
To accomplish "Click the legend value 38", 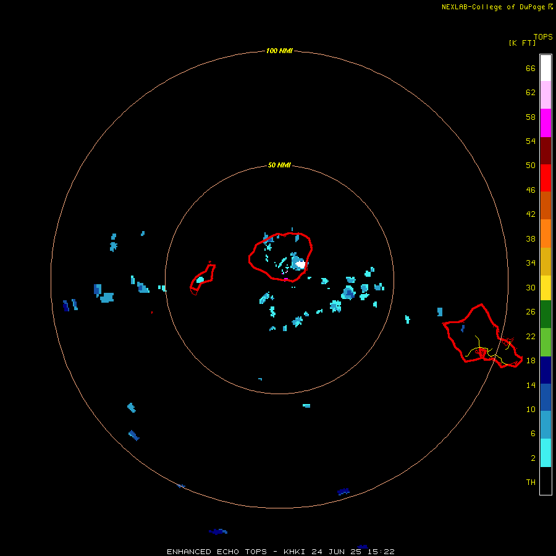I will (531, 238).
